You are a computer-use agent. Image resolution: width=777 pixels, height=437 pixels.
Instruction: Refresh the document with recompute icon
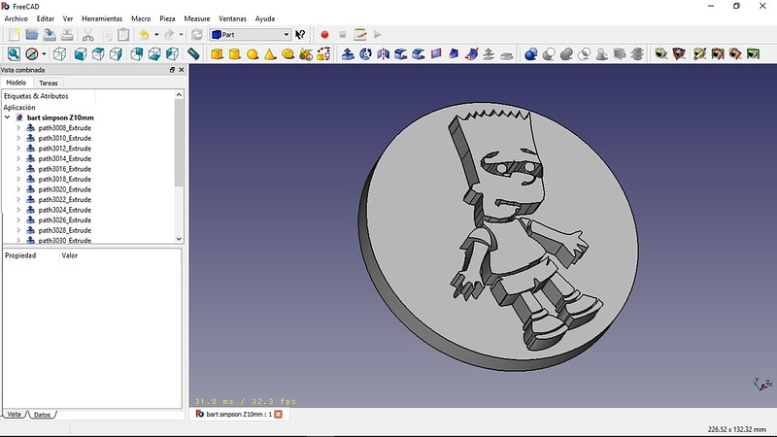(x=197, y=35)
